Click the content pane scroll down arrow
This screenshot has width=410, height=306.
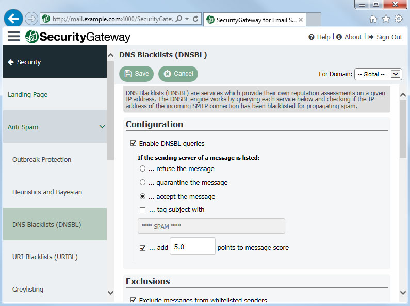[x=403, y=293]
